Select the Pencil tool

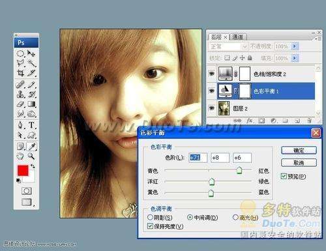pos(31,85)
